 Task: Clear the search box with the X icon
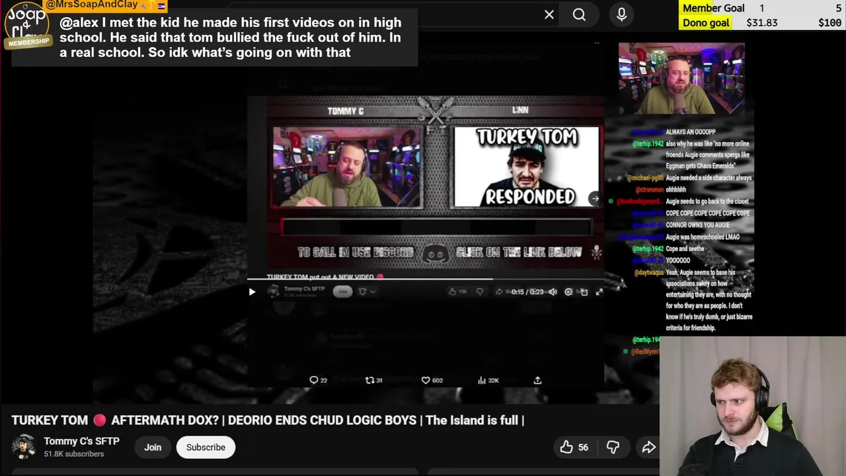point(549,15)
